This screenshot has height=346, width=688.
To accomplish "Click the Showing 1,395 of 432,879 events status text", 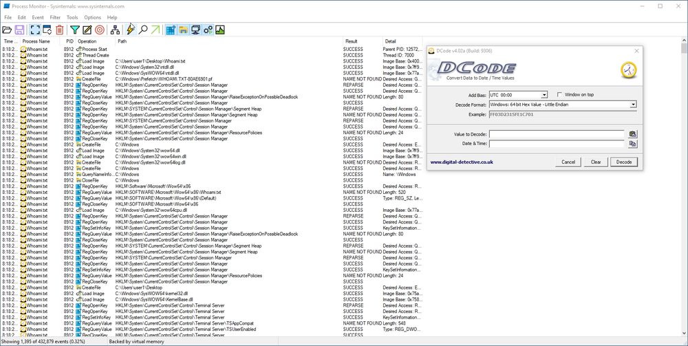I will click(43, 342).
